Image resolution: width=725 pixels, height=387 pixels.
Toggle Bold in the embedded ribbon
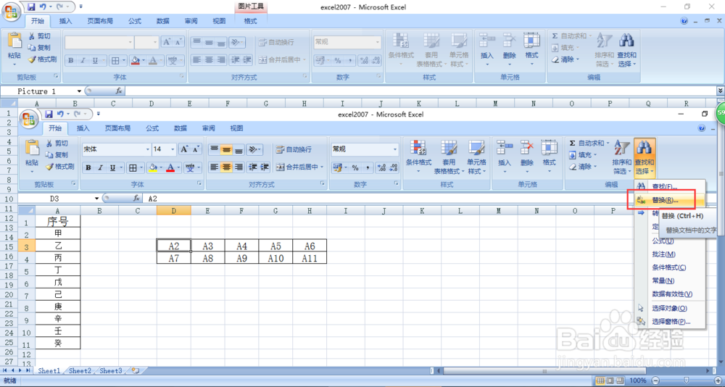click(88, 168)
